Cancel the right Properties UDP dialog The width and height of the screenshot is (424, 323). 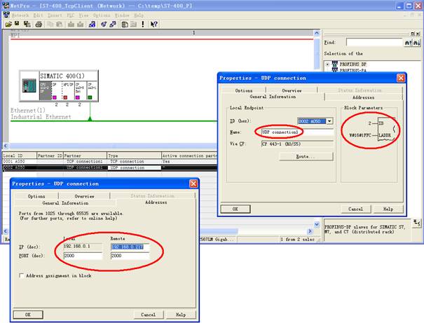point(355,209)
